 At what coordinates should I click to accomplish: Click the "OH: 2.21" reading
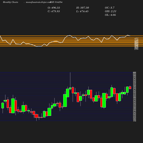point(111,11)
